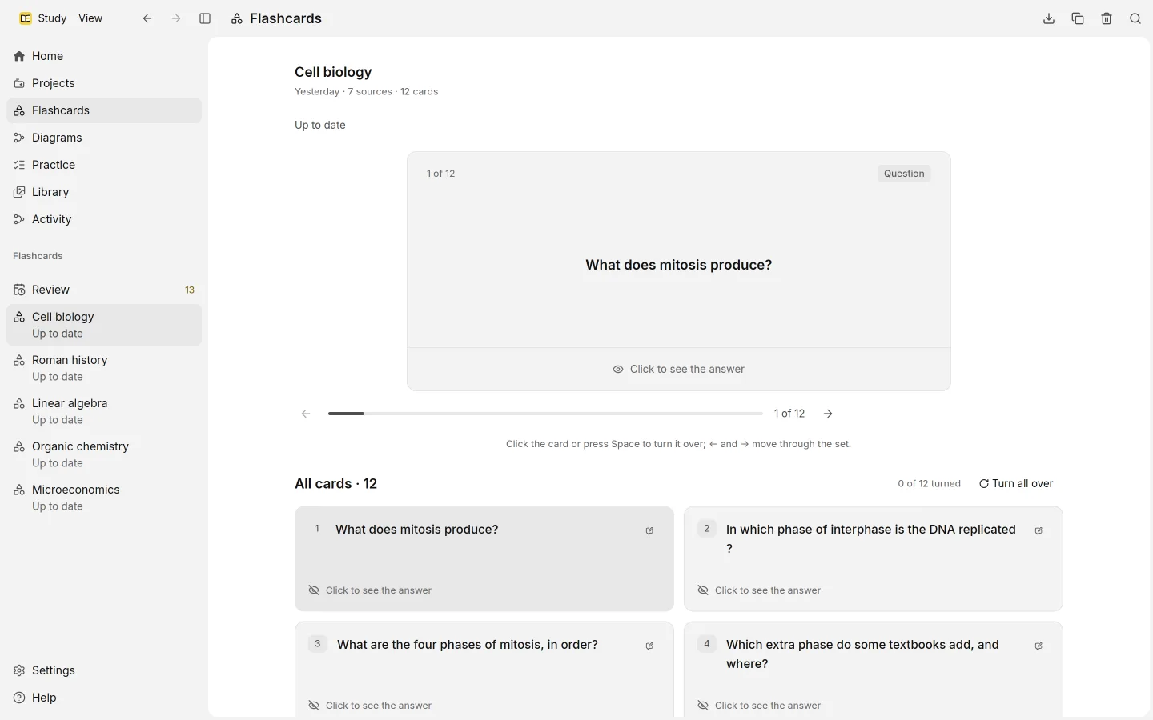Show the answer for card 2 in list
The width and height of the screenshot is (1153, 720).
coord(759,590)
